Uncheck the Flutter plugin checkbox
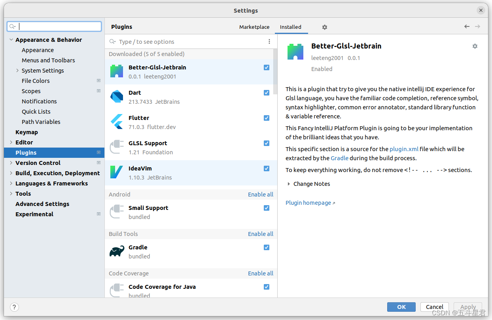This screenshot has width=492, height=320. (267, 118)
